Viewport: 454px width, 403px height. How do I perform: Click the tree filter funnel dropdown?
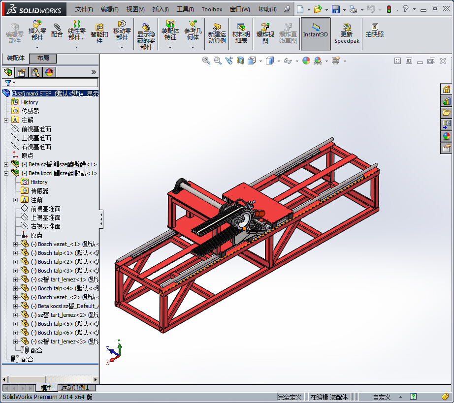10,83
